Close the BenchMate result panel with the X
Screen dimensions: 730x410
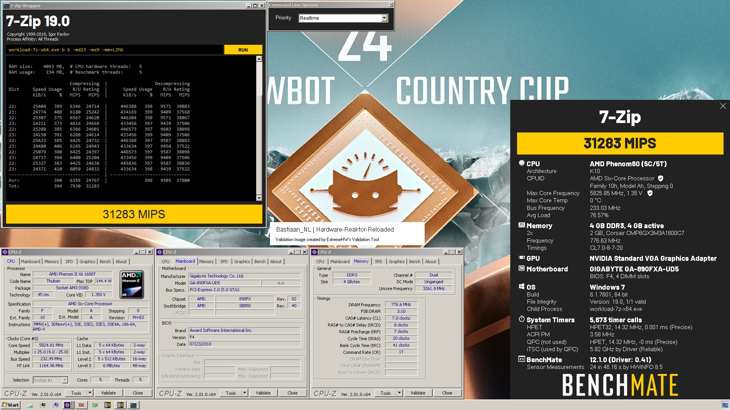[x=723, y=106]
